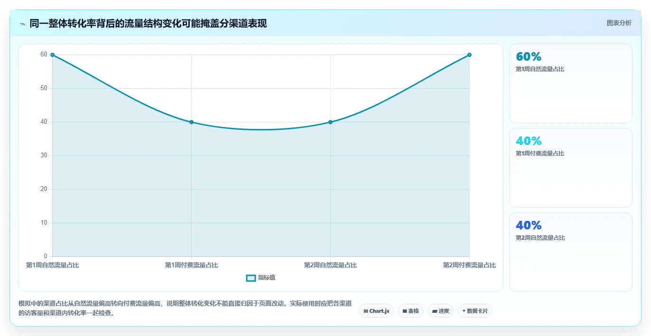Click x-axis label 第2周自然流量占比
Image resolution: width=651 pixels, height=336 pixels.
click(330, 265)
